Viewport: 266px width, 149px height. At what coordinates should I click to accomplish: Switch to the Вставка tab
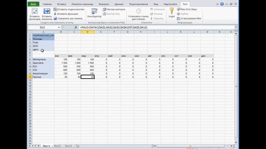click(62, 4)
